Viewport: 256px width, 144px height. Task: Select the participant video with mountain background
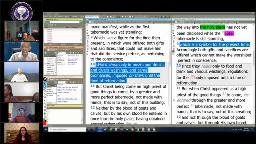[x=22, y=72]
